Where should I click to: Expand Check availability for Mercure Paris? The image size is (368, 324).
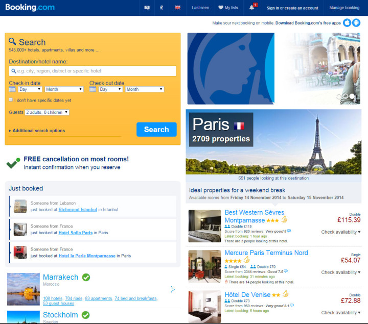click(x=340, y=272)
